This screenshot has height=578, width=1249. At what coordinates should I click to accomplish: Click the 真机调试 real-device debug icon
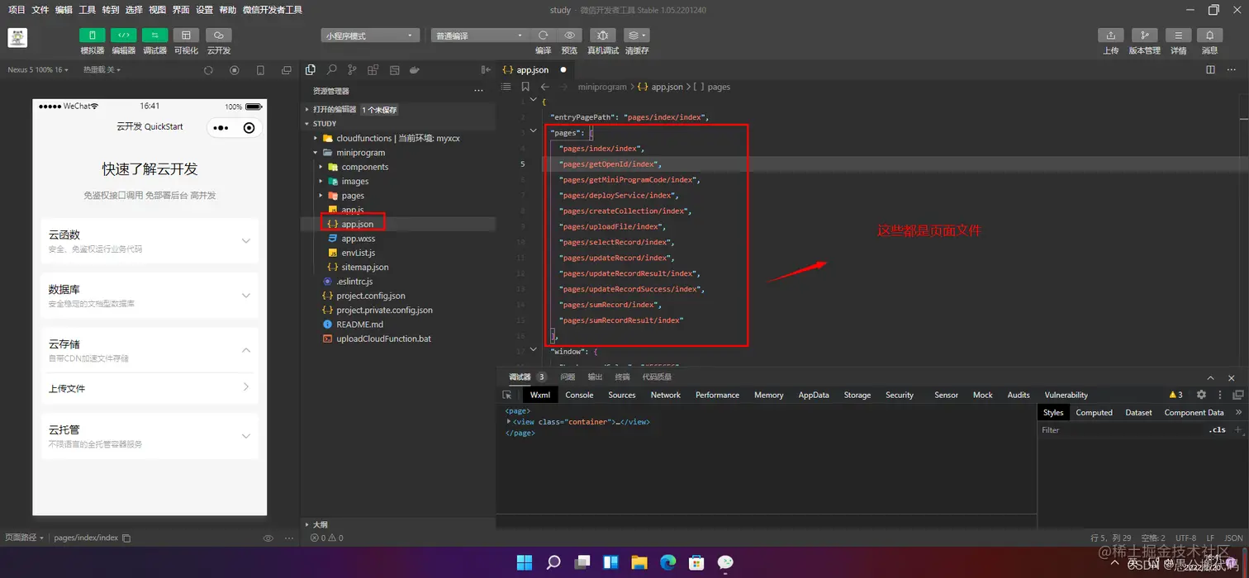pyautogui.click(x=602, y=36)
